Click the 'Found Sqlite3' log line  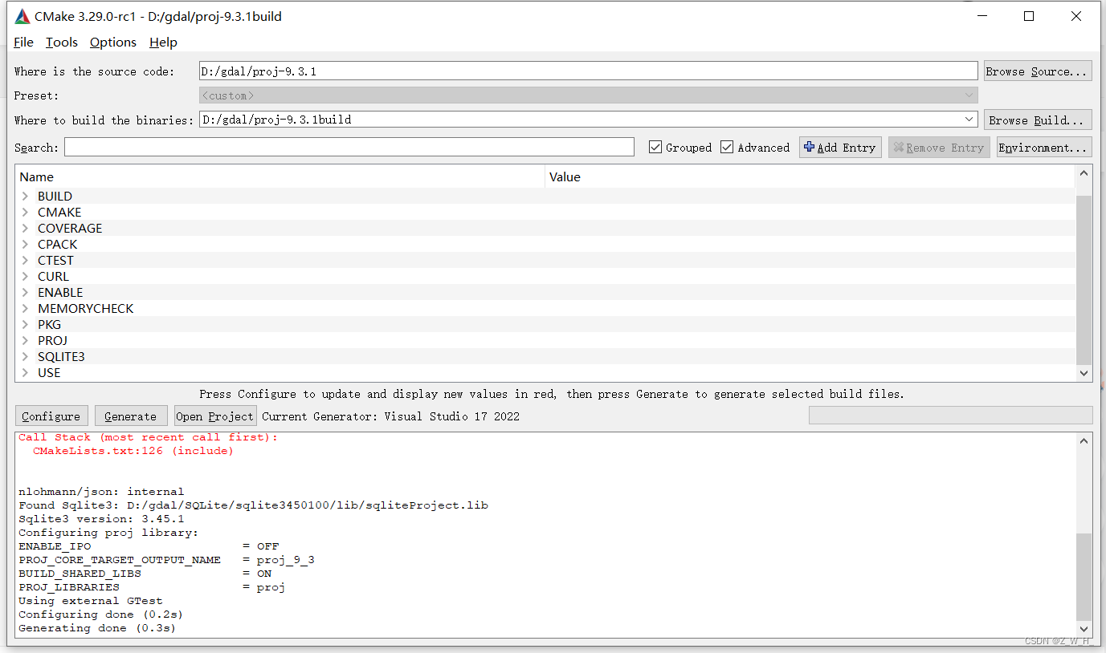pos(253,505)
